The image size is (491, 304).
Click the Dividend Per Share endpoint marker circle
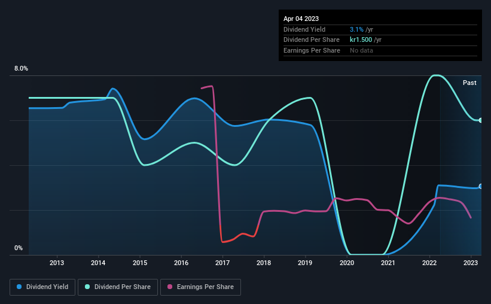(x=481, y=120)
